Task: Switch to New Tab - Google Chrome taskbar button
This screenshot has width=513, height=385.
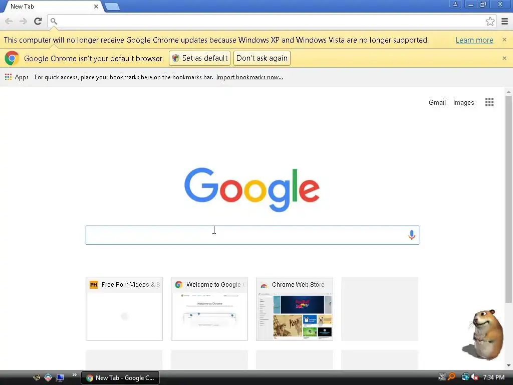Action: [120, 378]
